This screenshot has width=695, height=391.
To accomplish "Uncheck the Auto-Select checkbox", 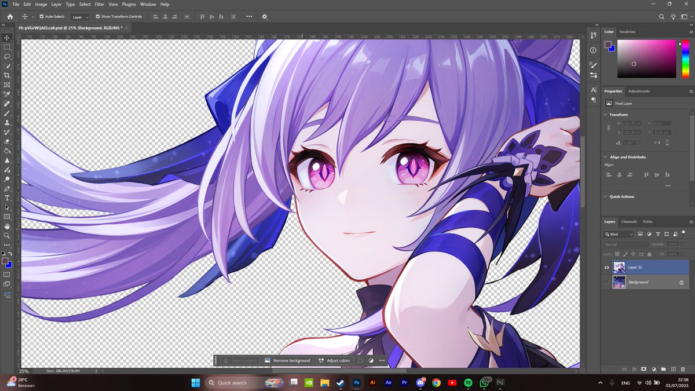I will pyautogui.click(x=42, y=17).
